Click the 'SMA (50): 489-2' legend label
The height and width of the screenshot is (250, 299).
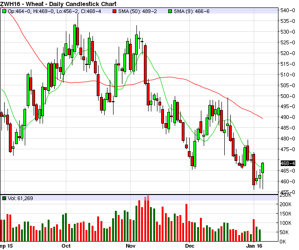[x=137, y=11]
